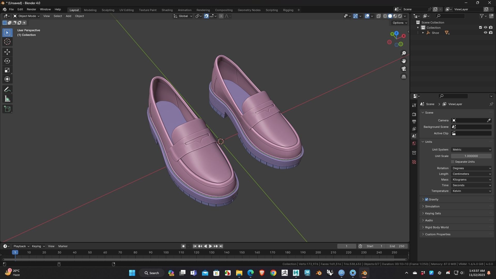Open Global transform orientation dropdown
Screen dimensions: 496x279
(183, 16)
